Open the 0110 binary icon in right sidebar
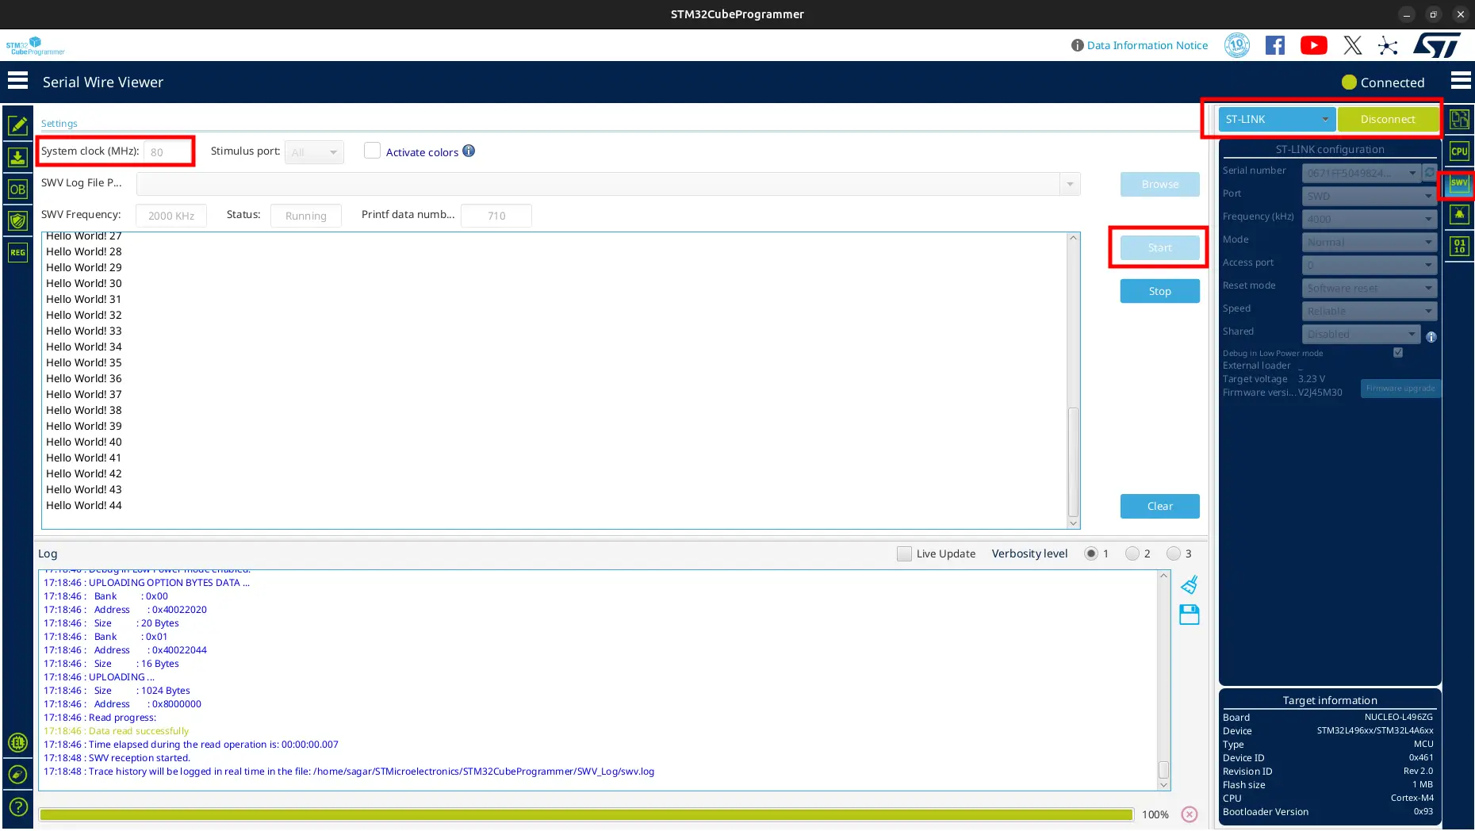Image resolution: width=1475 pixels, height=831 pixels. click(1459, 246)
